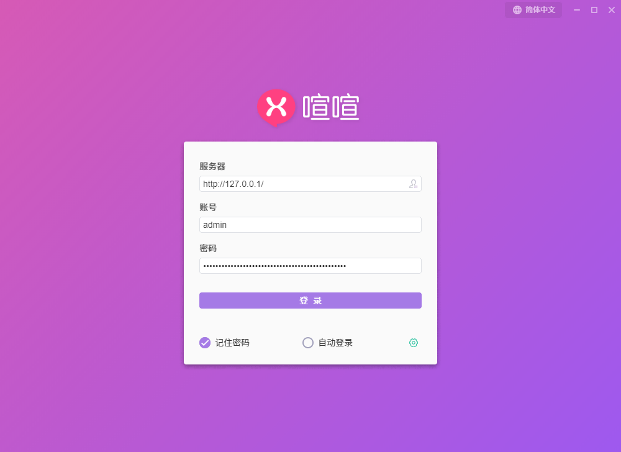
Task: Uncheck the 记住密码 checkbox
Action: point(205,343)
